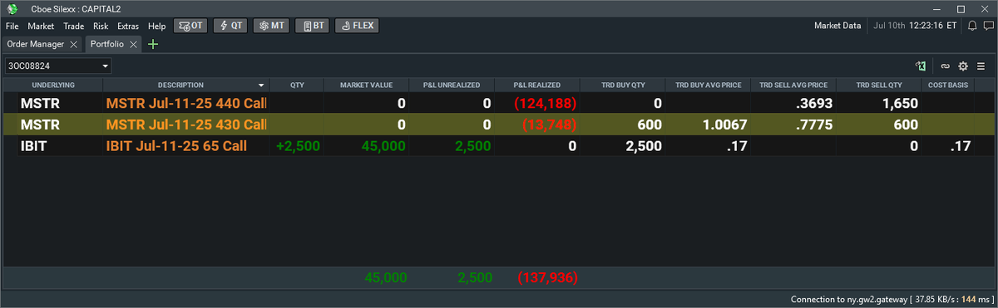Close the Portfolio tab
Image resolution: width=998 pixels, height=308 pixels.
click(134, 44)
